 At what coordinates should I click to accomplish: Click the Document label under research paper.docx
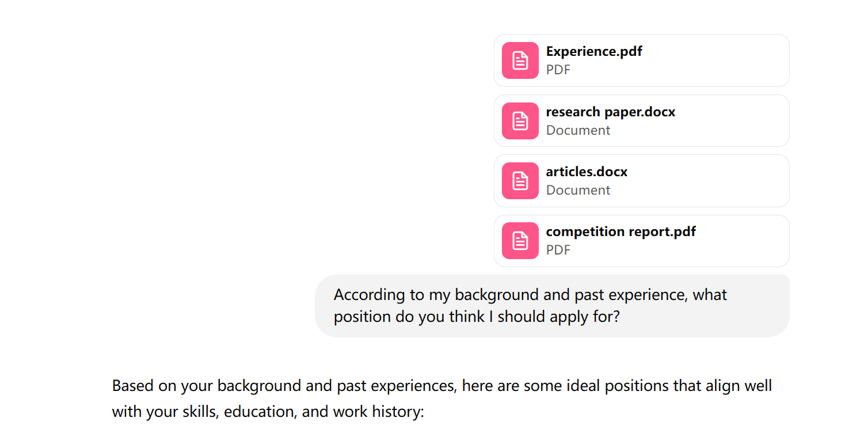(578, 130)
